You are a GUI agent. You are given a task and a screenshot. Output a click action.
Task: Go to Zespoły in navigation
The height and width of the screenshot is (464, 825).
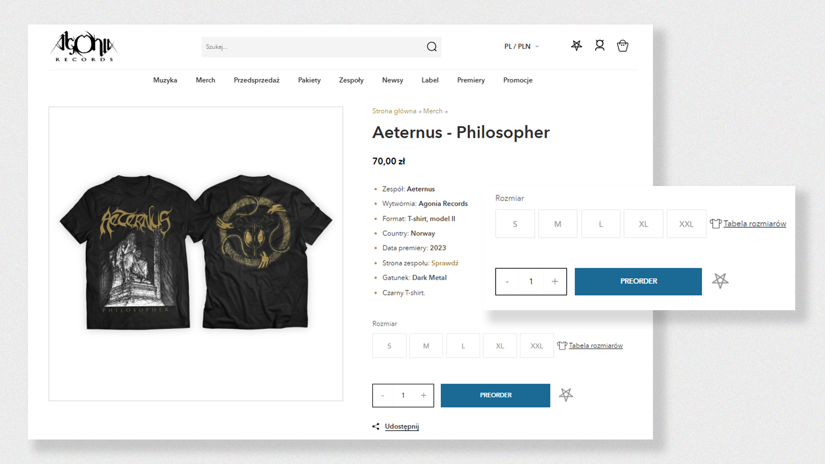point(351,80)
